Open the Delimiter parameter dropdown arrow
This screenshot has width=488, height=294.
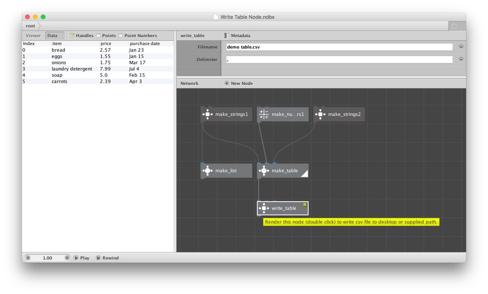[461, 60]
